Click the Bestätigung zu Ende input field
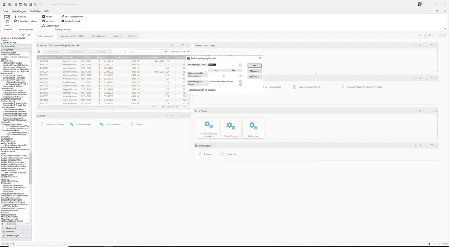Viewport: 449px width, 247px height. coord(223,65)
